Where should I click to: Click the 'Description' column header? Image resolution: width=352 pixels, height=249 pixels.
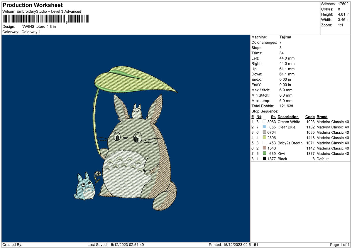coord(288,117)
